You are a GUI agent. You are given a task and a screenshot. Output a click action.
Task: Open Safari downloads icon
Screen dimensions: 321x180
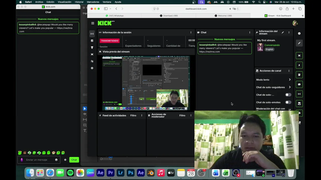[x=281, y=9]
